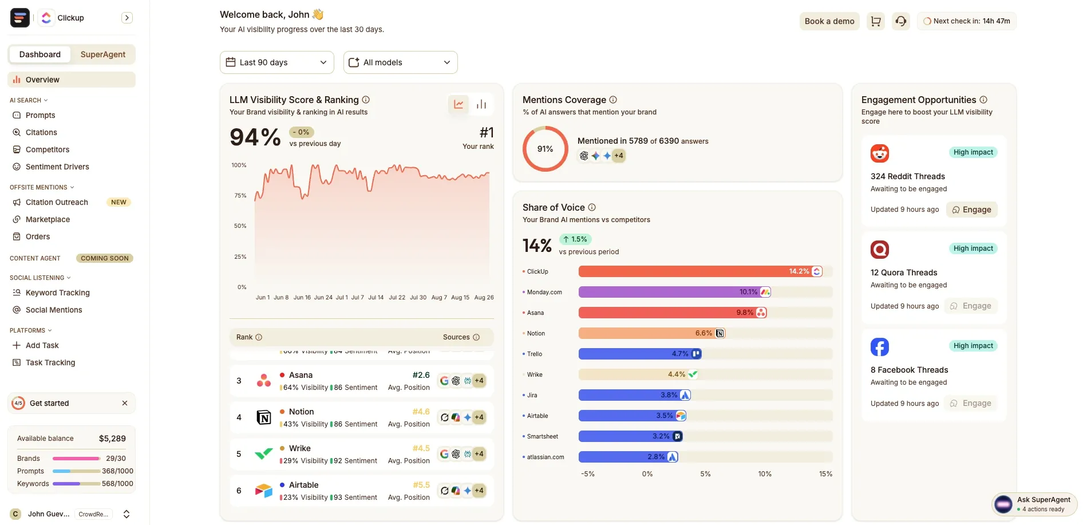This screenshot has width=1083, height=525.
Task: Click info icon beside Share of Voice
Action: [592, 207]
